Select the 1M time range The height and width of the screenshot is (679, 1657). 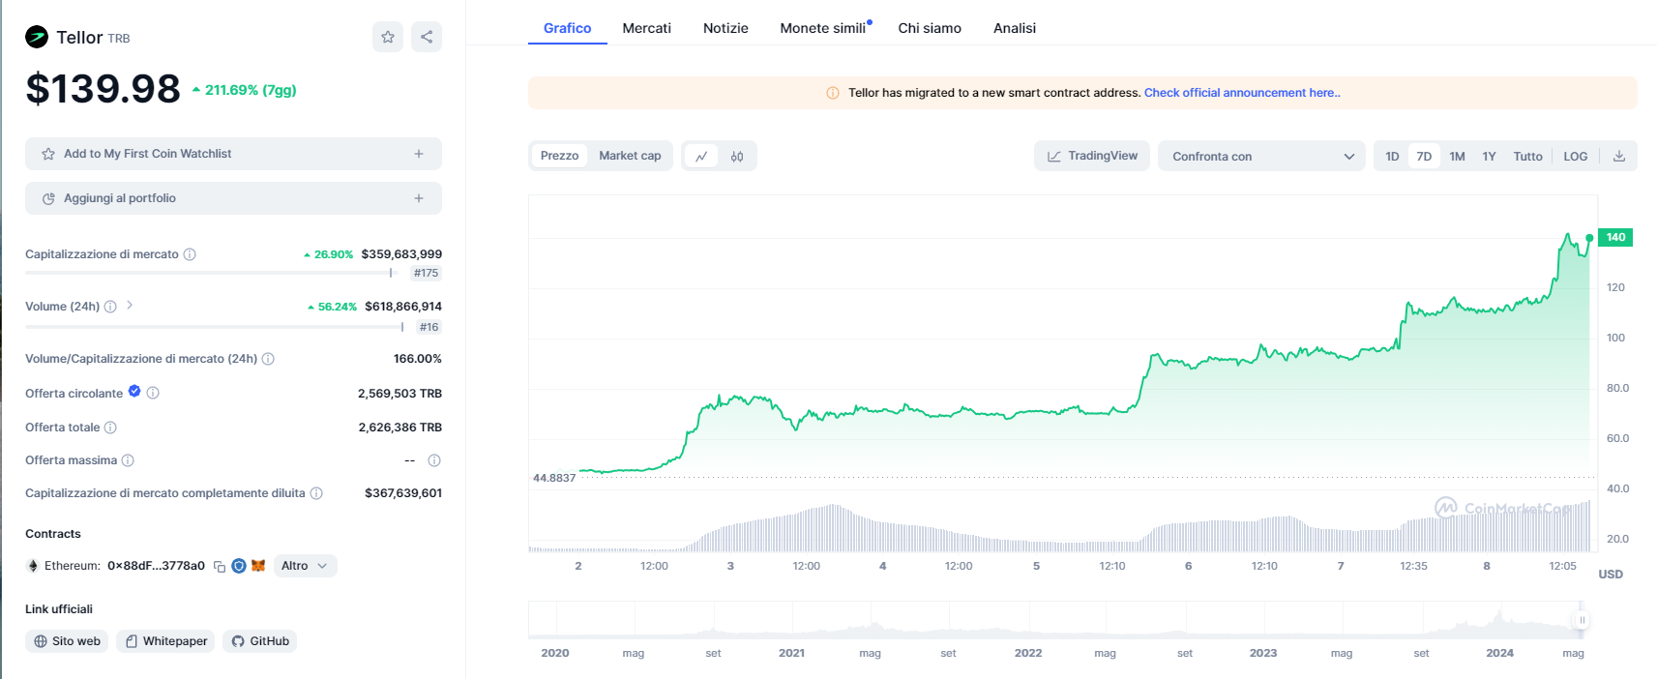[x=1457, y=156]
